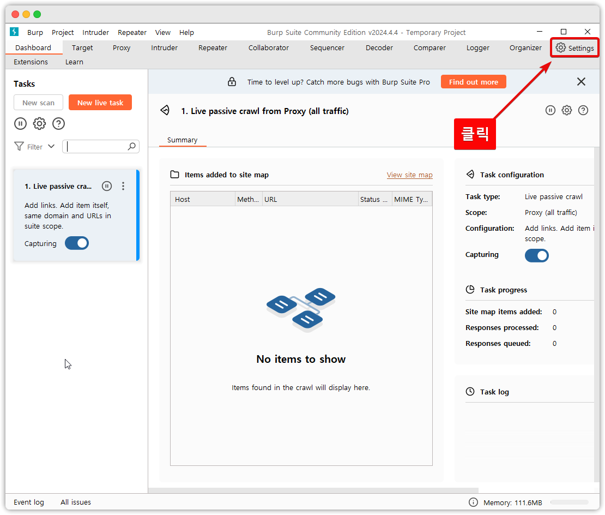Pause the Live passive crawl task card

(x=107, y=186)
